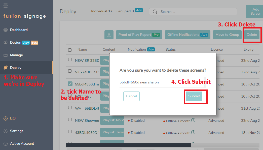Toggle the select-all checkbox in table header

click(70, 50)
